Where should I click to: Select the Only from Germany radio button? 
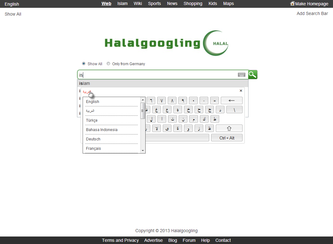pos(108,64)
